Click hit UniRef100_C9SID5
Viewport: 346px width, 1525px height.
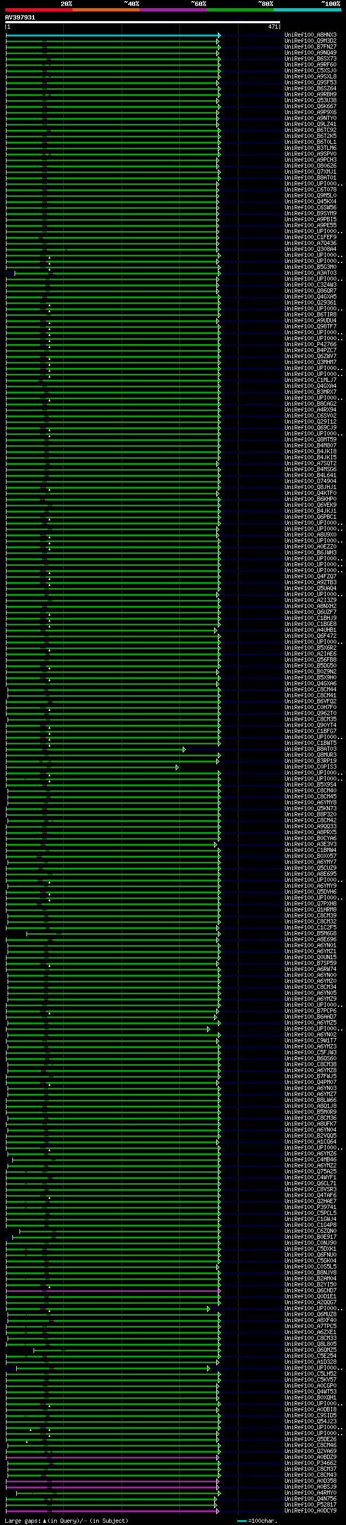[x=310, y=1416]
